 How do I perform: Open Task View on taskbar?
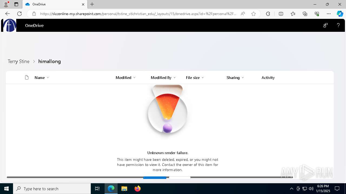click(x=97, y=189)
